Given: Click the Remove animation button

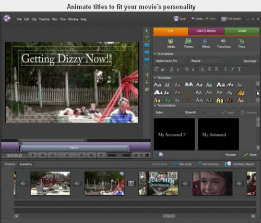Looking at the screenshot, I should pos(248,113).
